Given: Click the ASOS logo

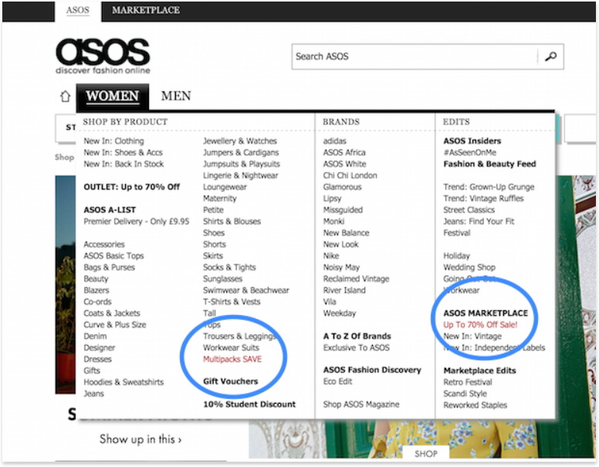Looking at the screenshot, I should pos(103,56).
